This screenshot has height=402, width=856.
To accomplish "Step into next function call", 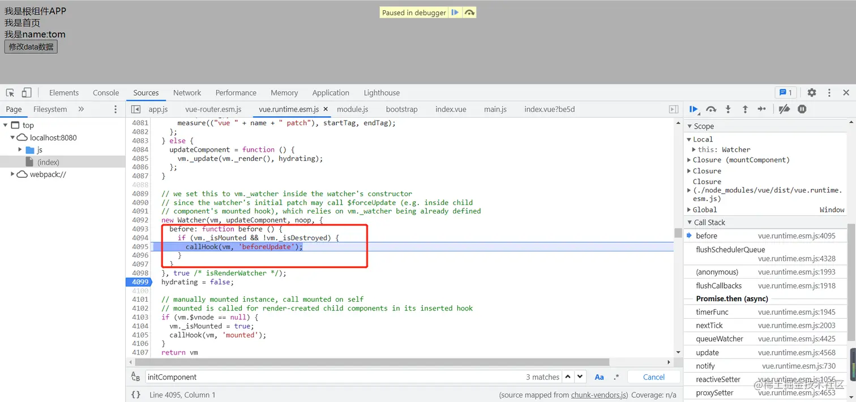I will (x=728, y=109).
